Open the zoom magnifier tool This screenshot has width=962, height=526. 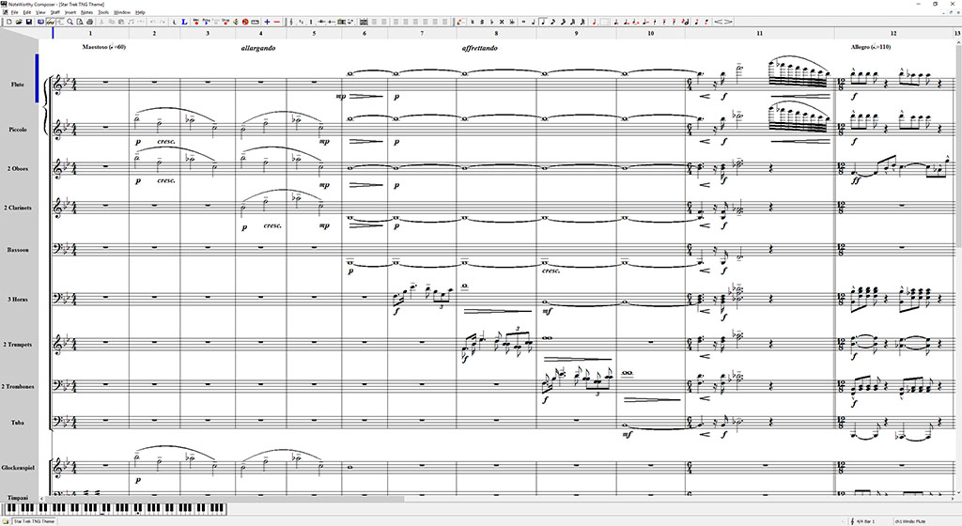[x=70, y=22]
